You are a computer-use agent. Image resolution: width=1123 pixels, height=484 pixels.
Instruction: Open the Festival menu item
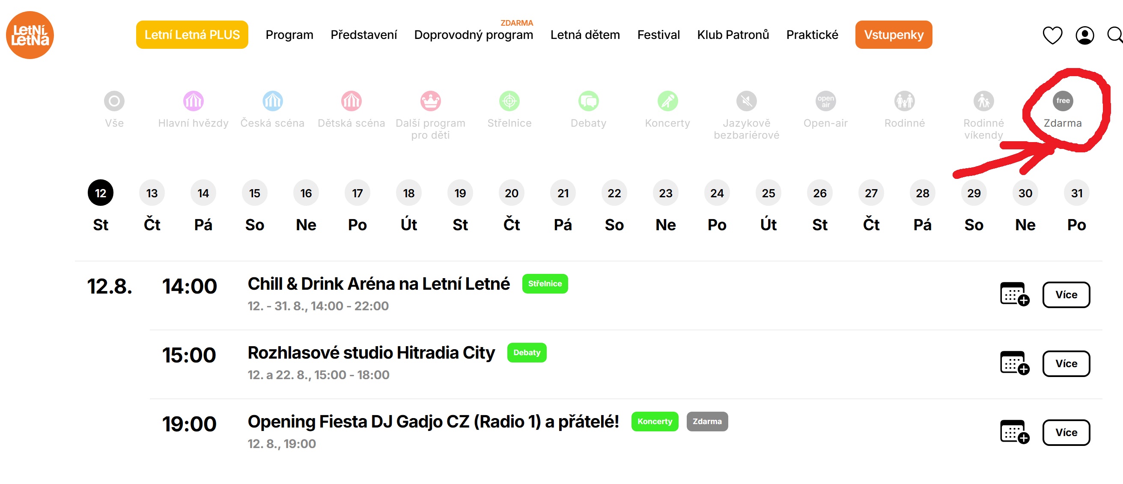pos(658,35)
